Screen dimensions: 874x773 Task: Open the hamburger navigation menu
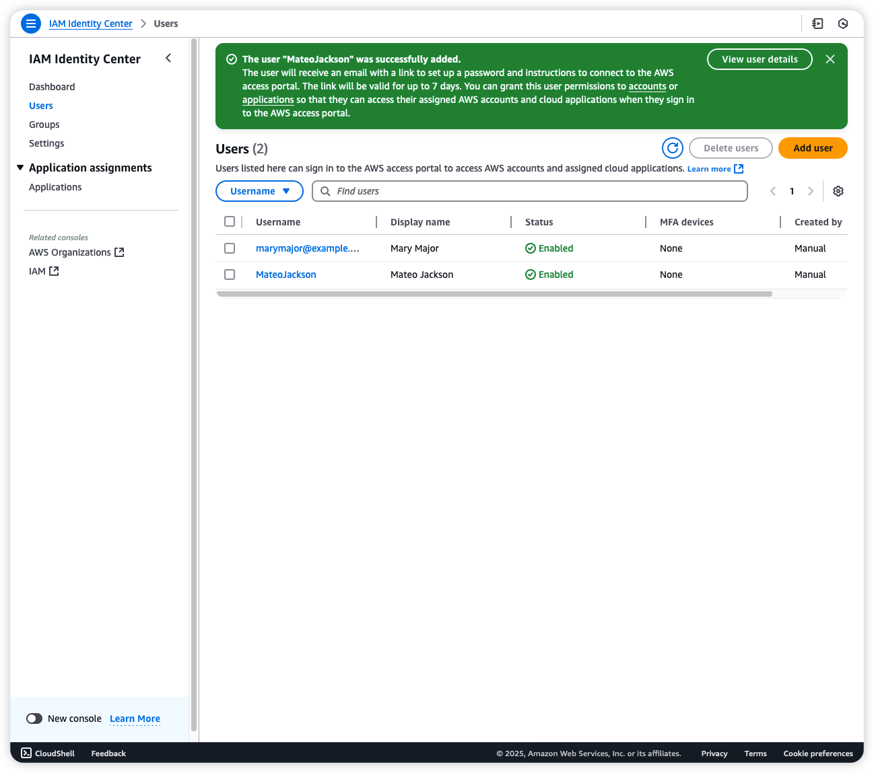[x=30, y=24]
